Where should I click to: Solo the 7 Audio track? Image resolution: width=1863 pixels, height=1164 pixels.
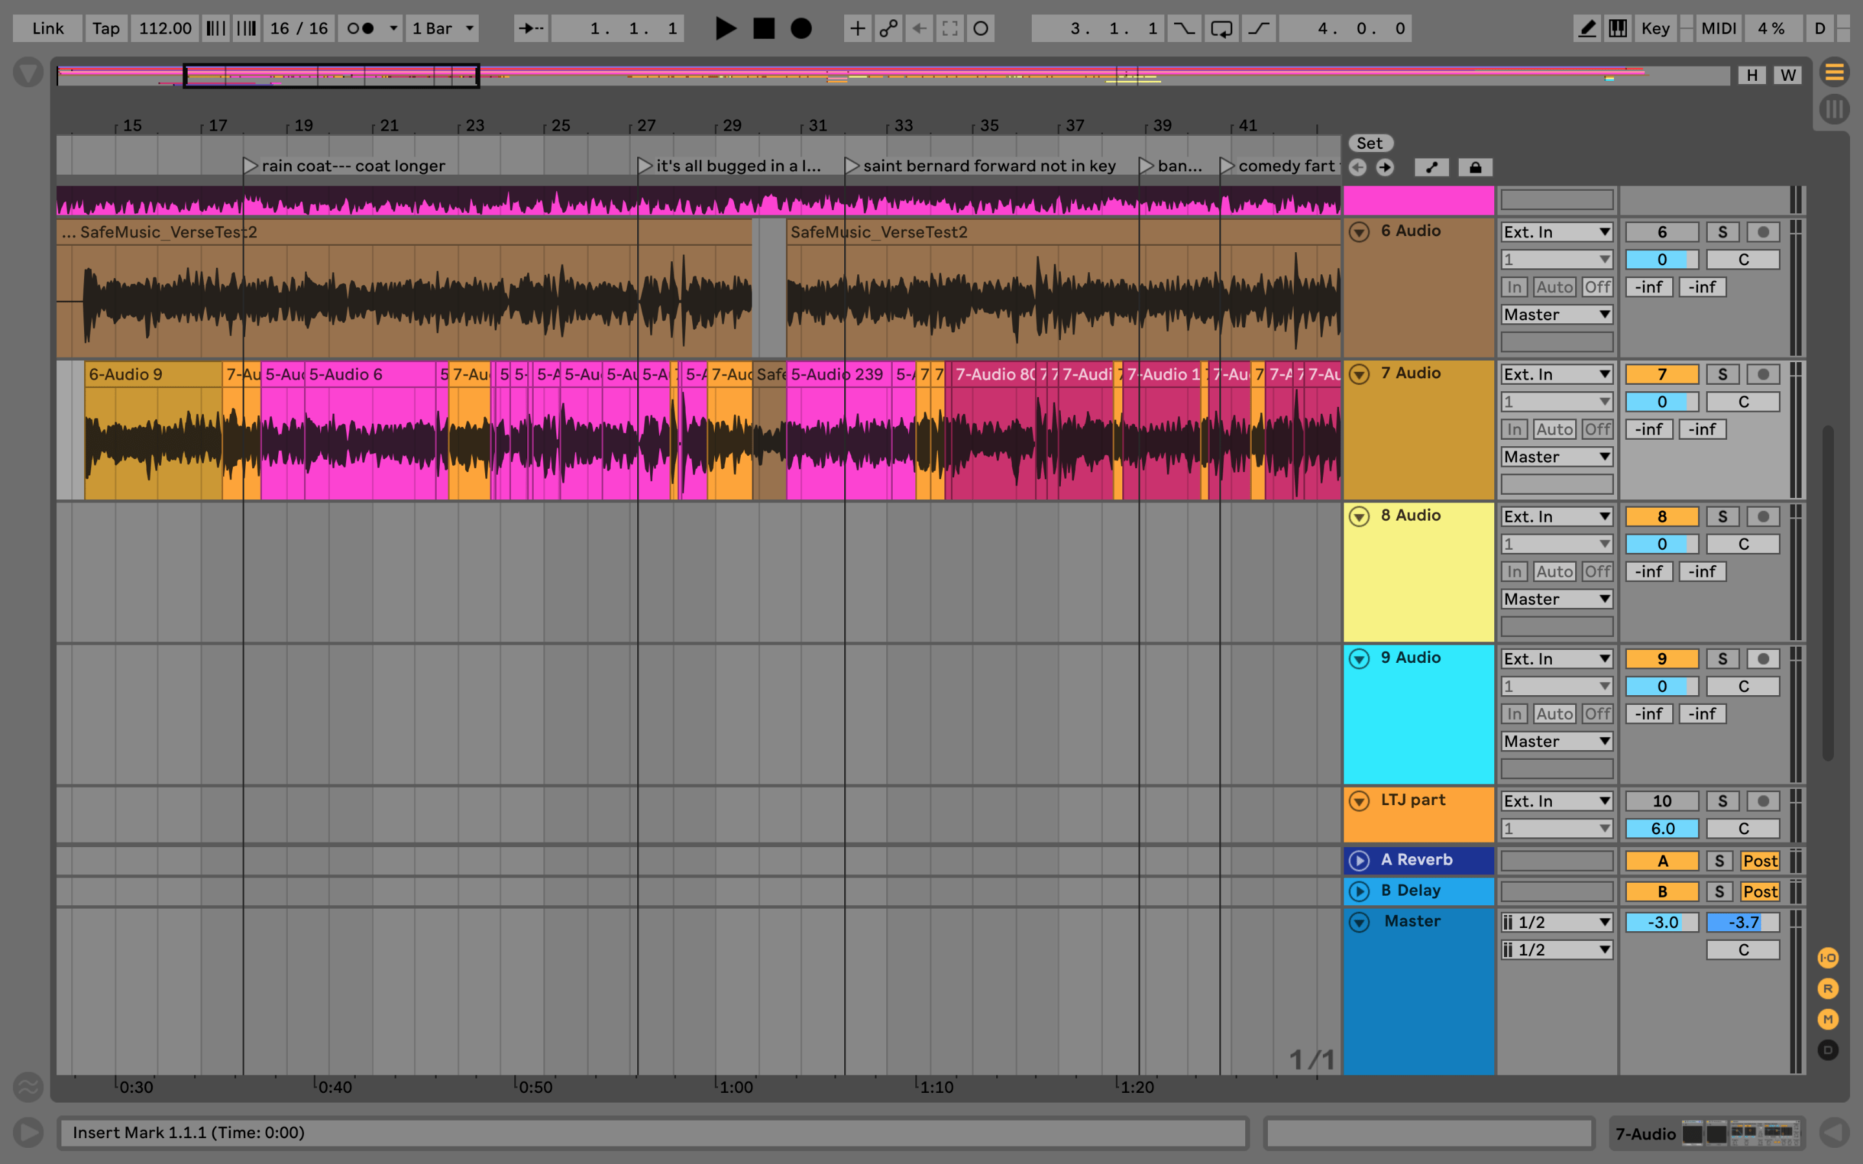tap(1722, 374)
